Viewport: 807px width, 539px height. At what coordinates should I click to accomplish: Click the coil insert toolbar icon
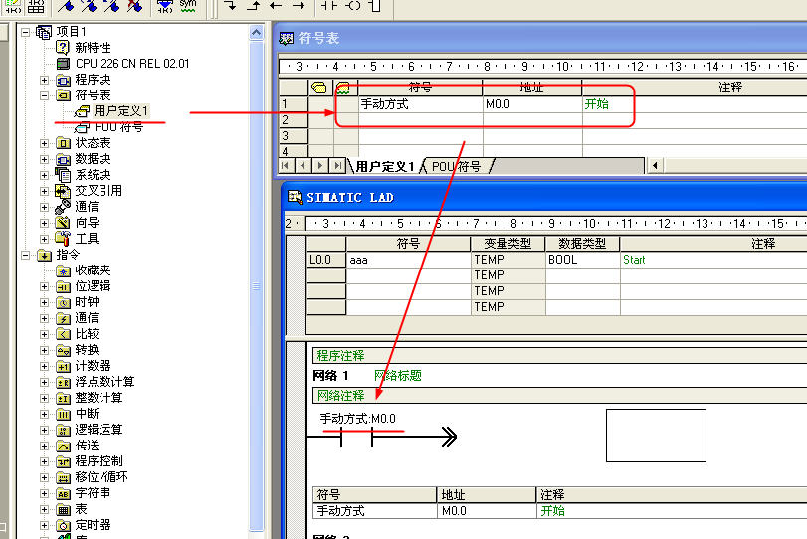[x=351, y=5]
